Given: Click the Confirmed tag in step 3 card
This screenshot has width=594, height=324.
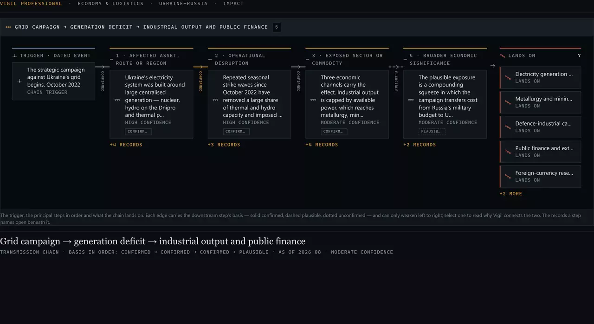Looking at the screenshot, I should [x=334, y=132].
